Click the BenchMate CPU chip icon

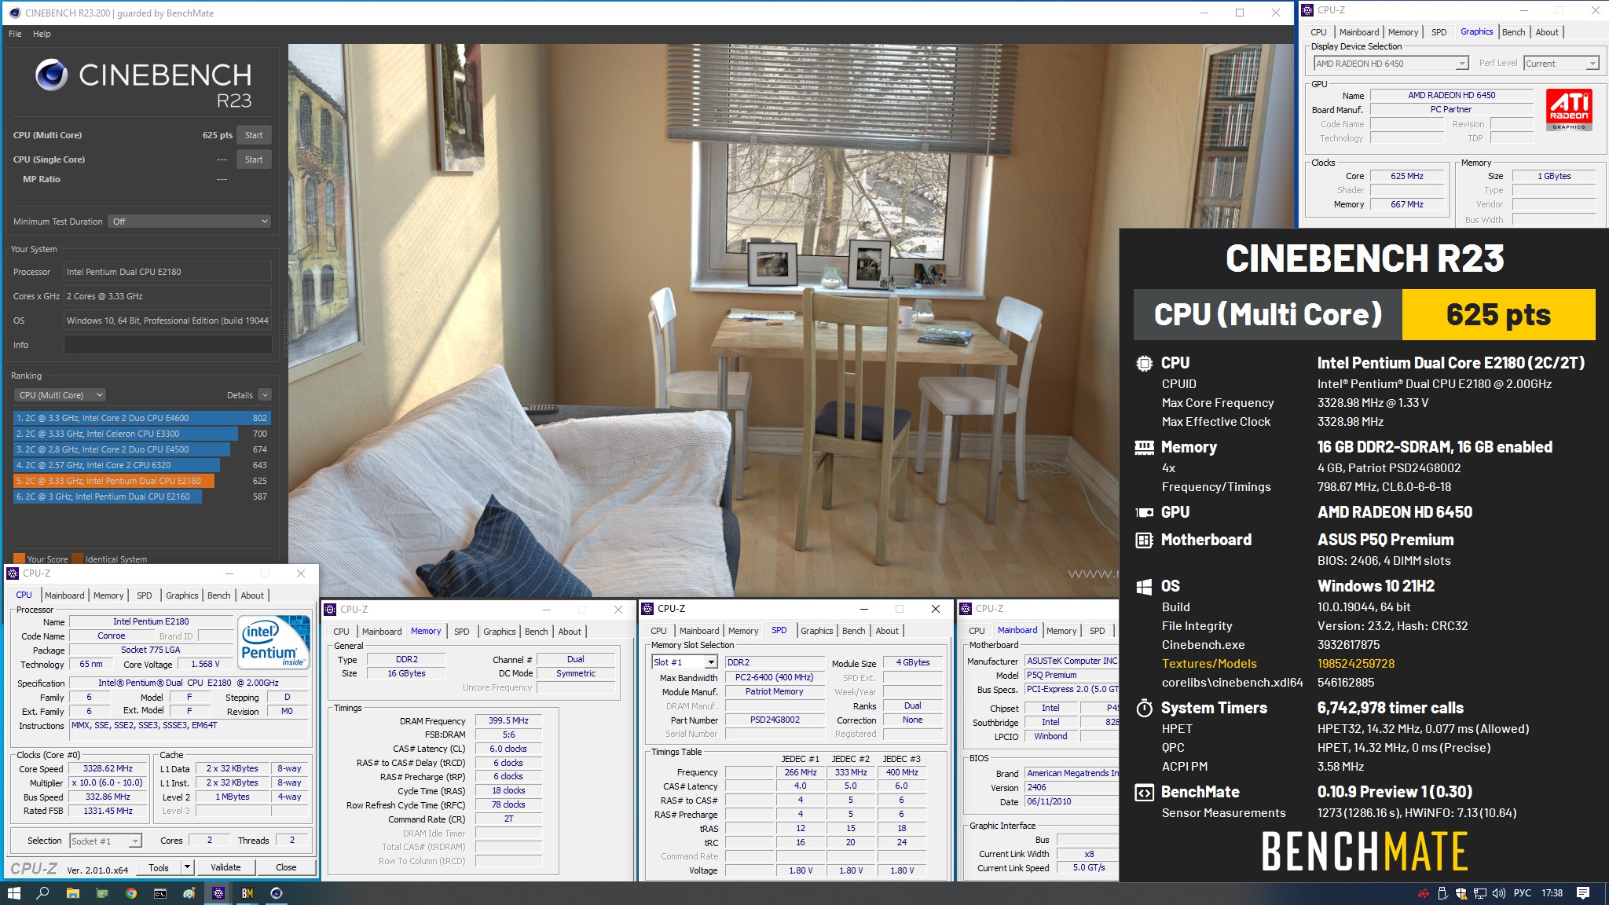pyautogui.click(x=1145, y=363)
